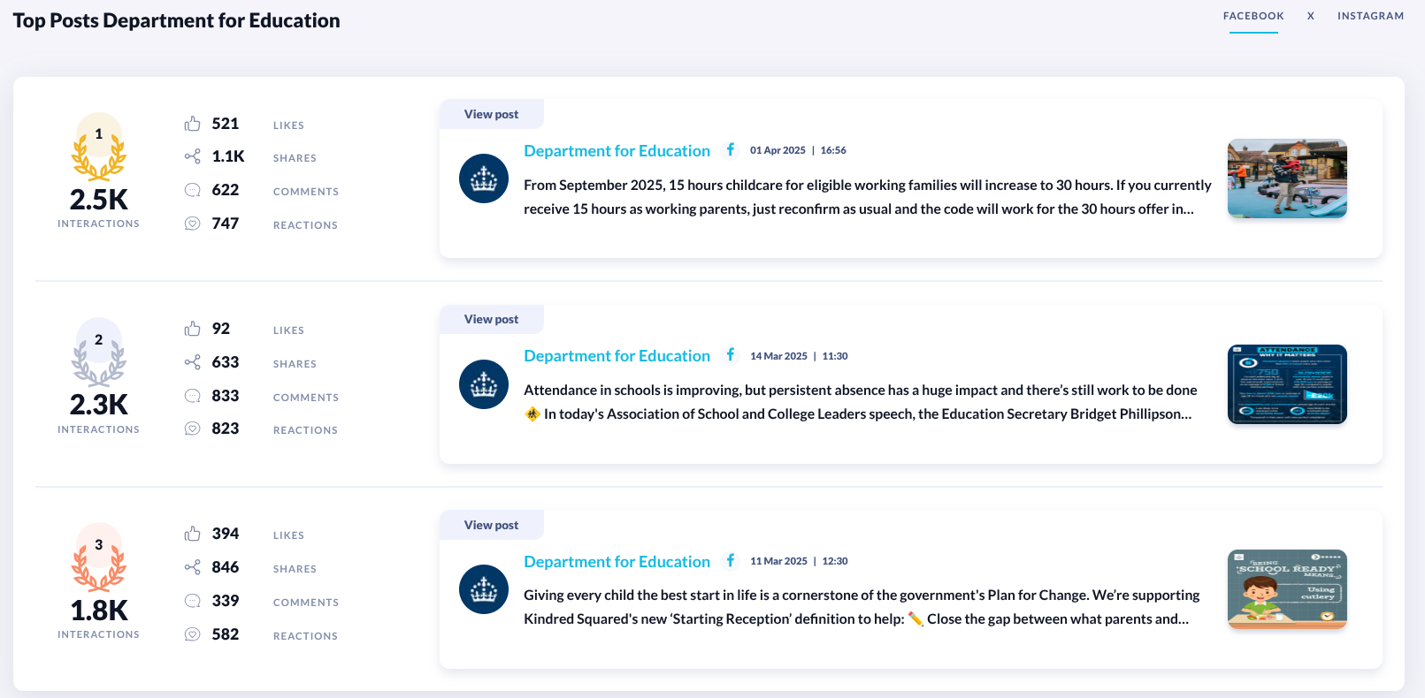The height and width of the screenshot is (698, 1425).
Task: Open the childcare post thumbnail image
Action: click(1287, 178)
